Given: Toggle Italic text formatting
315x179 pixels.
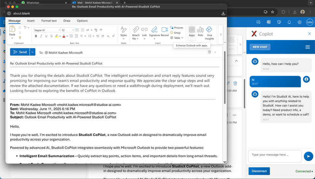Looking at the screenshot, I should pyautogui.click(x=41, y=36).
